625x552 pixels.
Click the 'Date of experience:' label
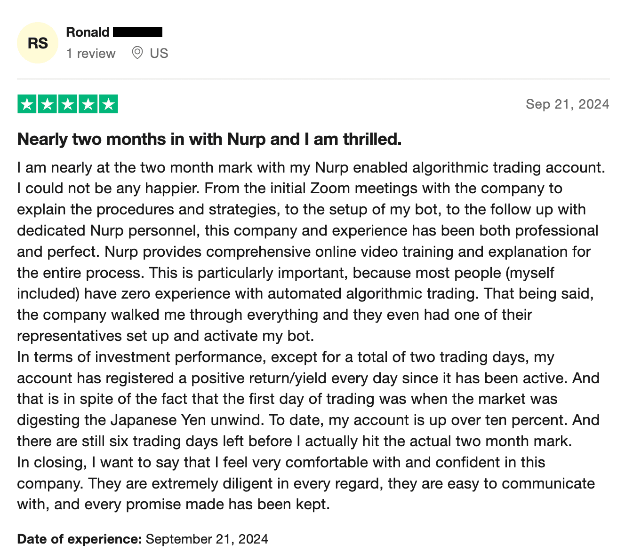pos(79,539)
